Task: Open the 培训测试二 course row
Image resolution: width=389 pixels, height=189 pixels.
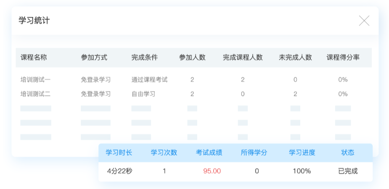Action: click(35, 94)
